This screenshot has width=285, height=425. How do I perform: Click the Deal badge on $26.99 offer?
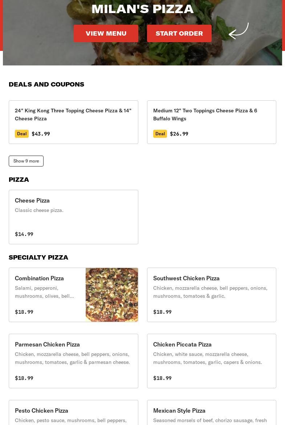point(160,134)
